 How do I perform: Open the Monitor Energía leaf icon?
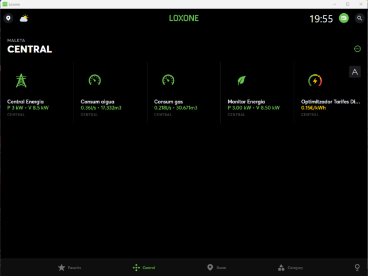(241, 80)
